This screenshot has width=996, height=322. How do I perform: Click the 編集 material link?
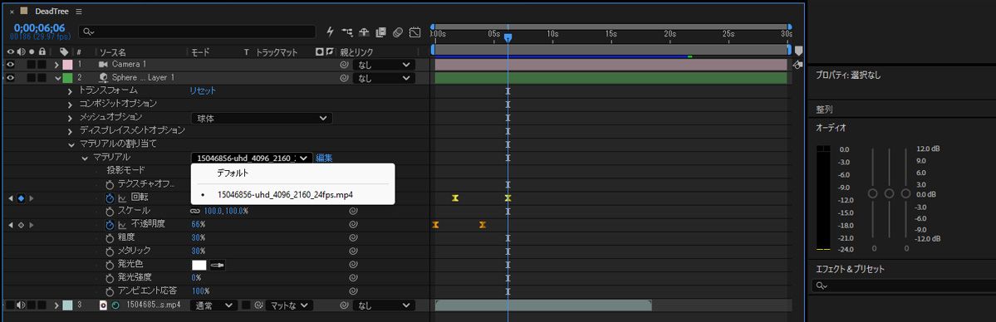324,159
